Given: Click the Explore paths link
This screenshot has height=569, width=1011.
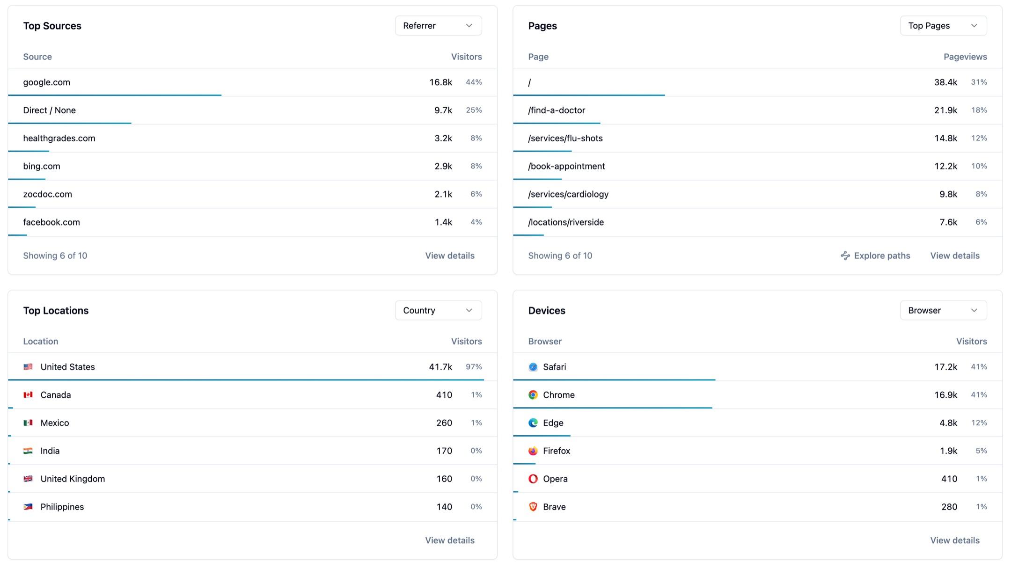Looking at the screenshot, I should (x=875, y=255).
